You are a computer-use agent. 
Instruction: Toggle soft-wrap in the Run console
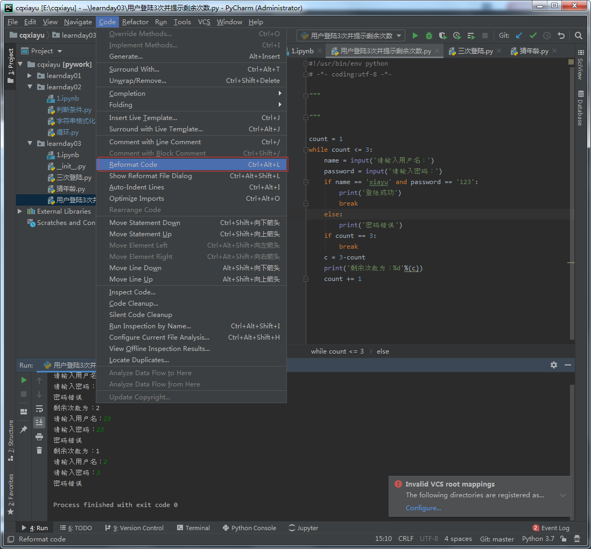39,409
